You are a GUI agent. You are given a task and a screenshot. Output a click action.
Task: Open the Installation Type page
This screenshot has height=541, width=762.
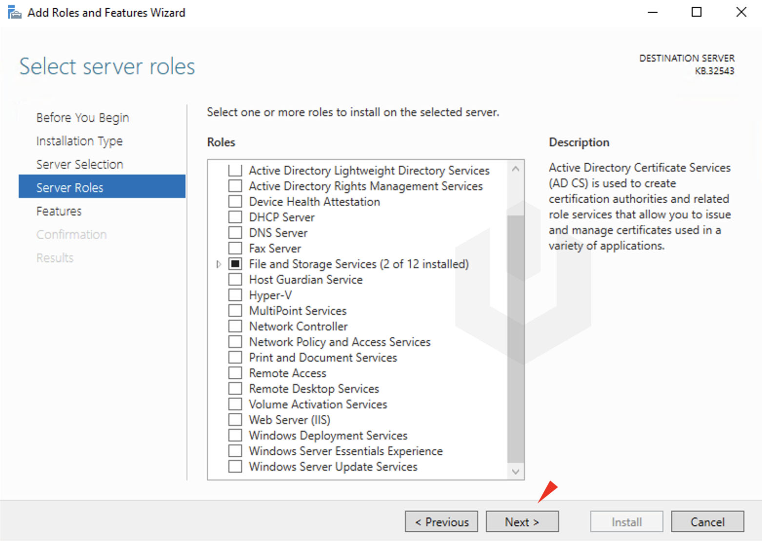79,141
